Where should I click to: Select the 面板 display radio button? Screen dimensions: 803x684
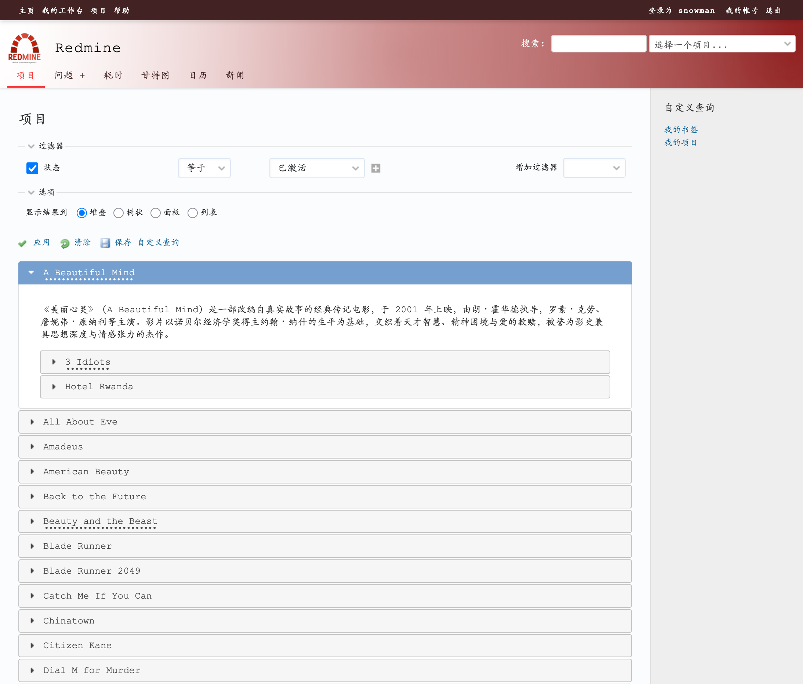[x=155, y=213]
